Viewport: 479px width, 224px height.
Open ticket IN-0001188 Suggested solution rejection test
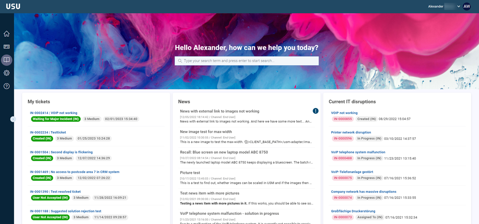coord(65,211)
